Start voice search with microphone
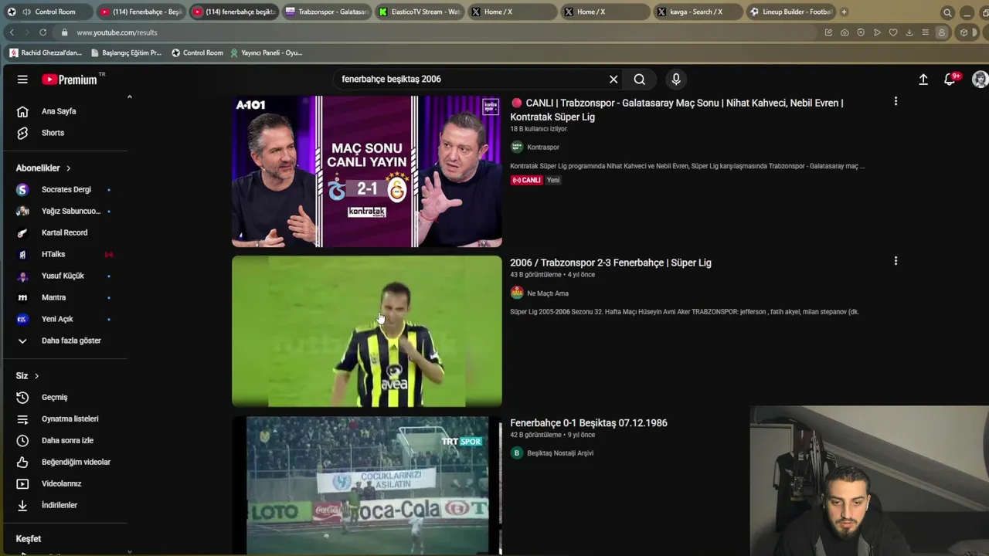Image resolution: width=989 pixels, height=556 pixels. (x=676, y=80)
